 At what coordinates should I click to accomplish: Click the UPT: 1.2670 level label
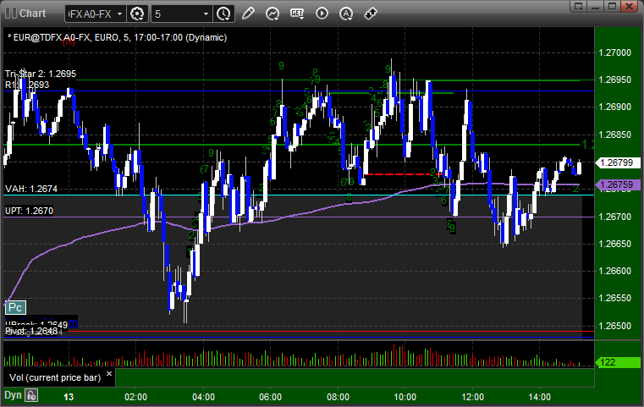[x=29, y=211]
